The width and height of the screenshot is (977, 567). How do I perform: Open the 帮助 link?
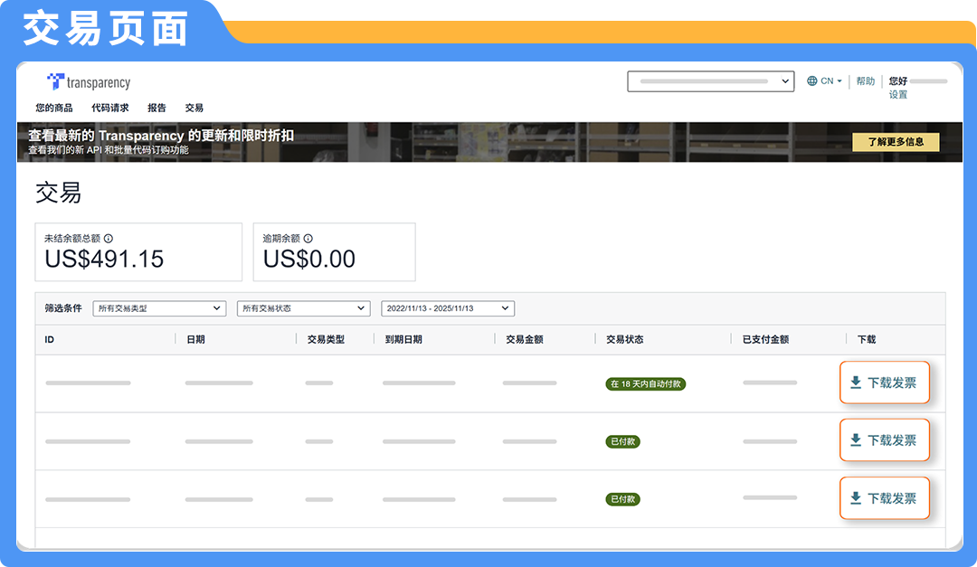click(x=865, y=80)
